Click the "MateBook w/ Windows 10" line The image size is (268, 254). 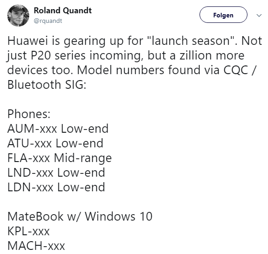point(80,216)
